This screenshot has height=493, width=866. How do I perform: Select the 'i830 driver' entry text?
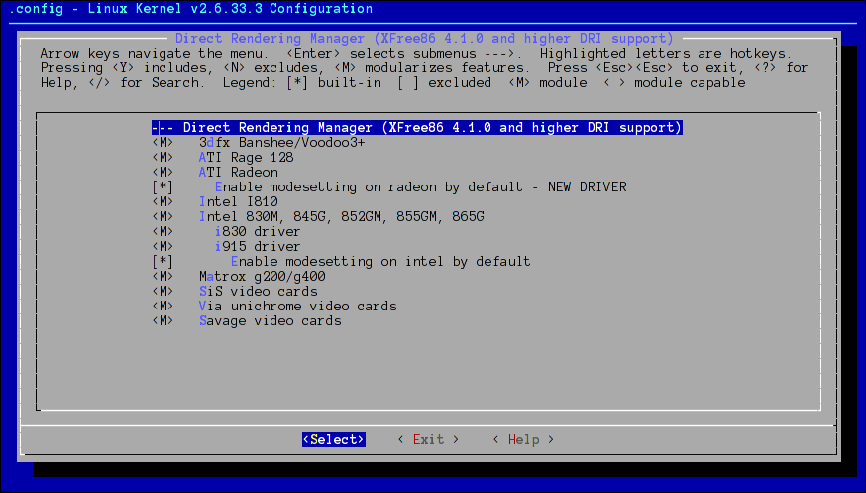(258, 232)
